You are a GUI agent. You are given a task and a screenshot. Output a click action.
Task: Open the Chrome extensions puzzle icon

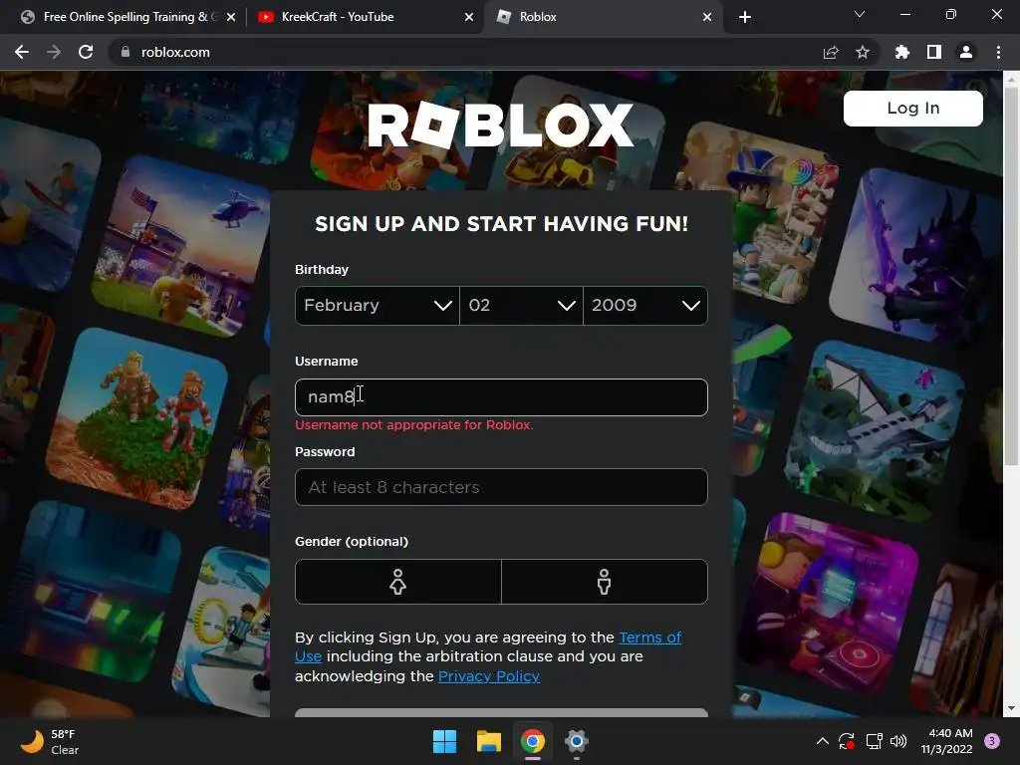pos(901,52)
